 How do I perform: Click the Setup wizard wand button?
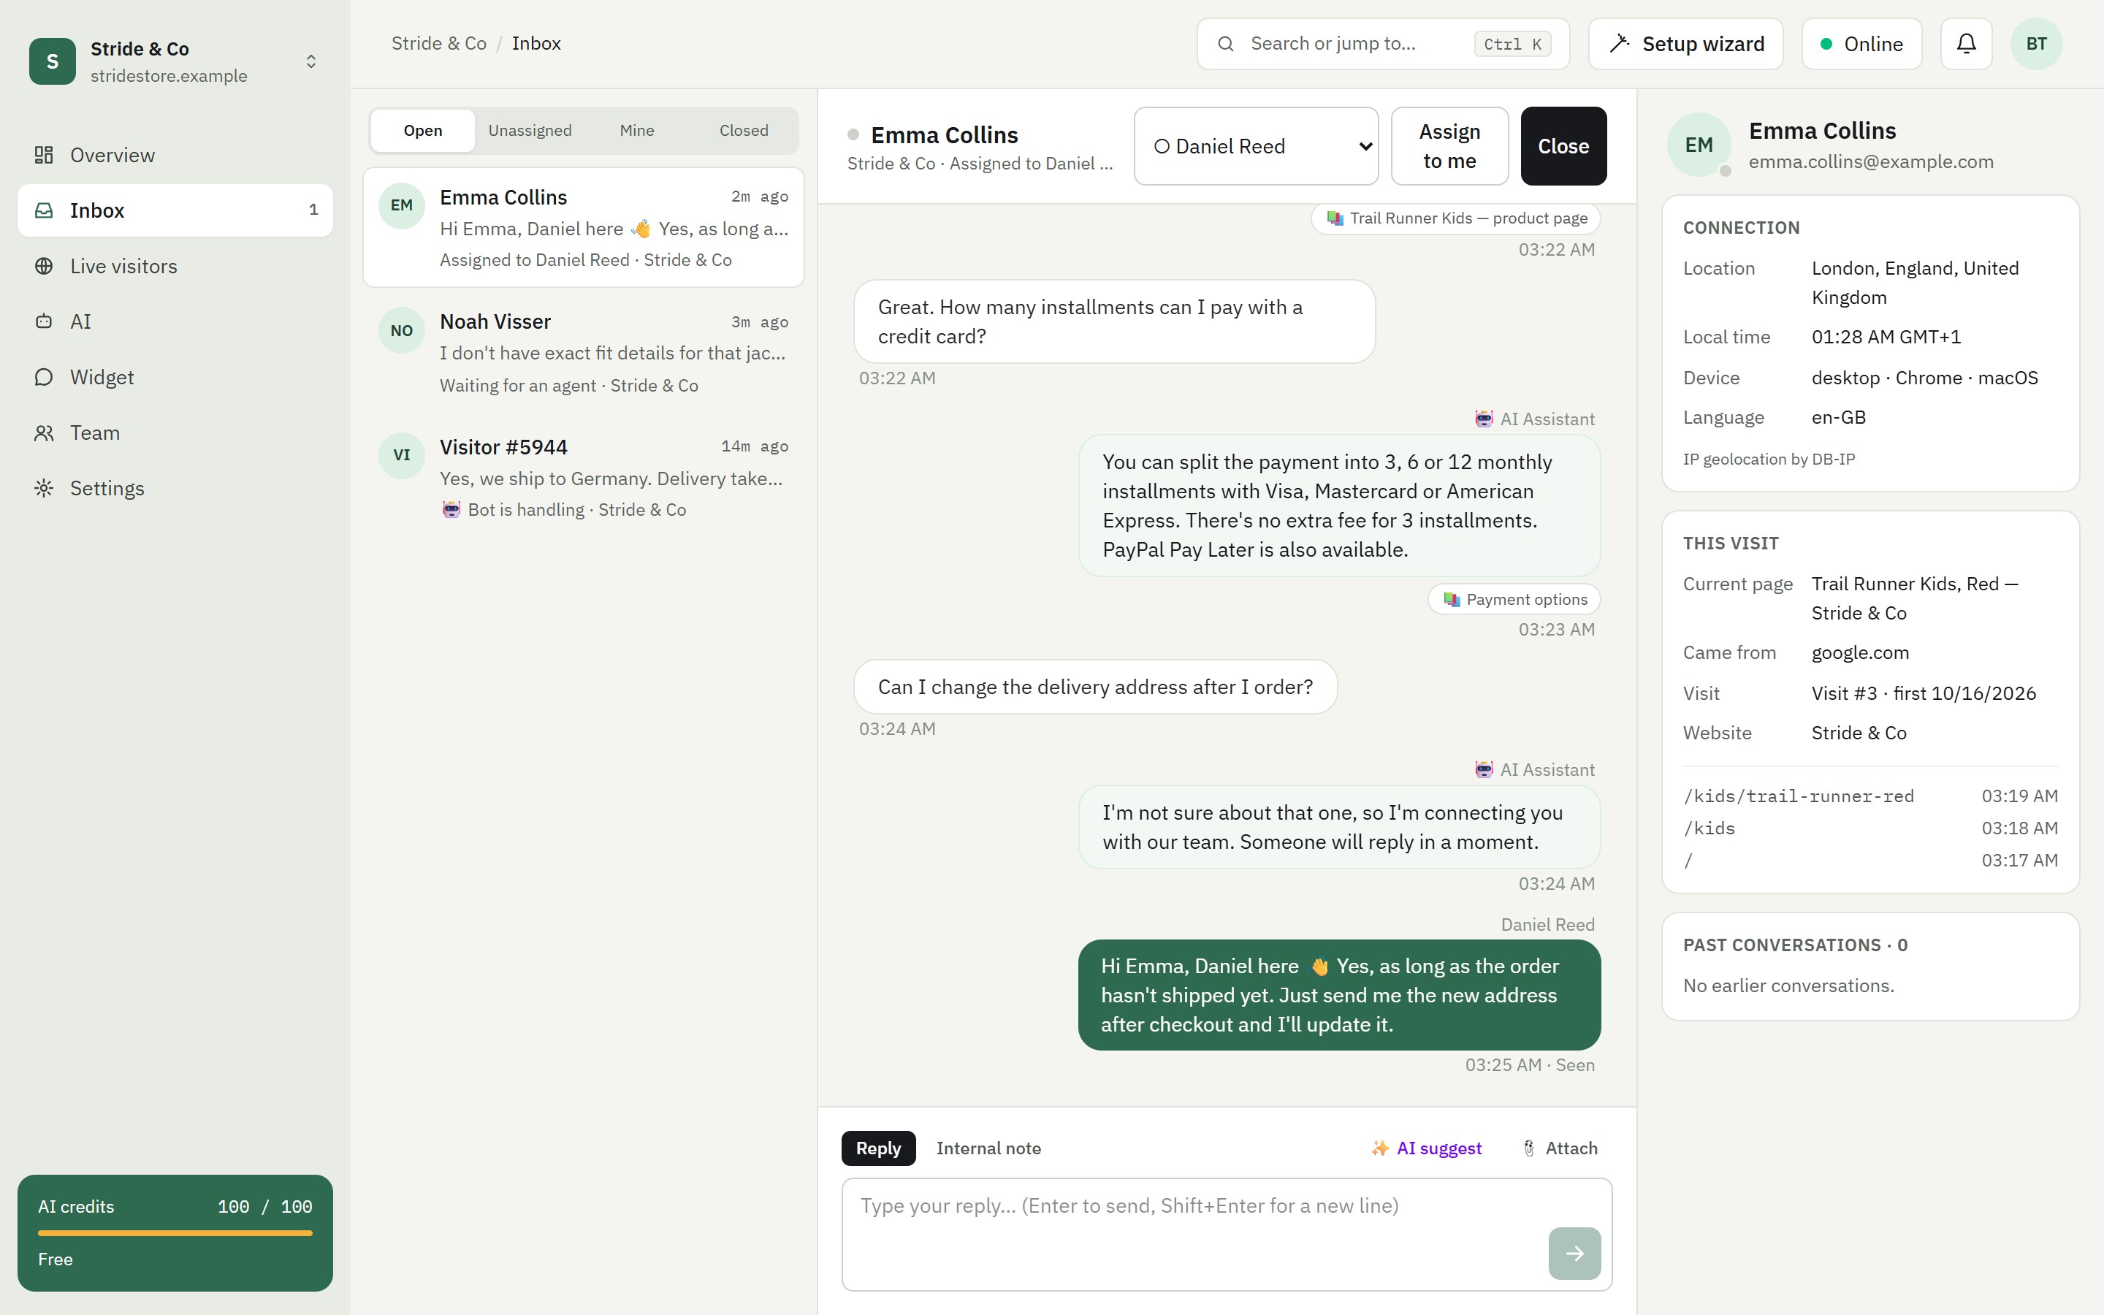(1685, 44)
